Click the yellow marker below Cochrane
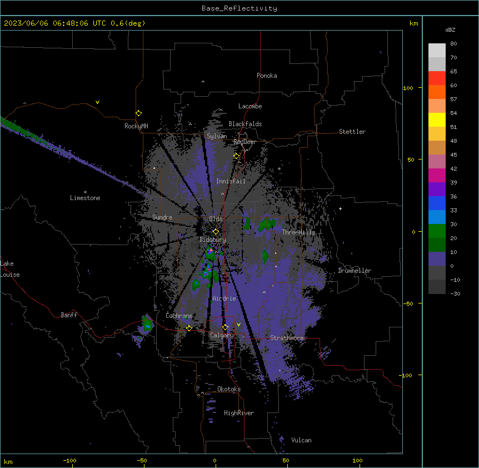The width and height of the screenshot is (479, 468). [x=189, y=328]
